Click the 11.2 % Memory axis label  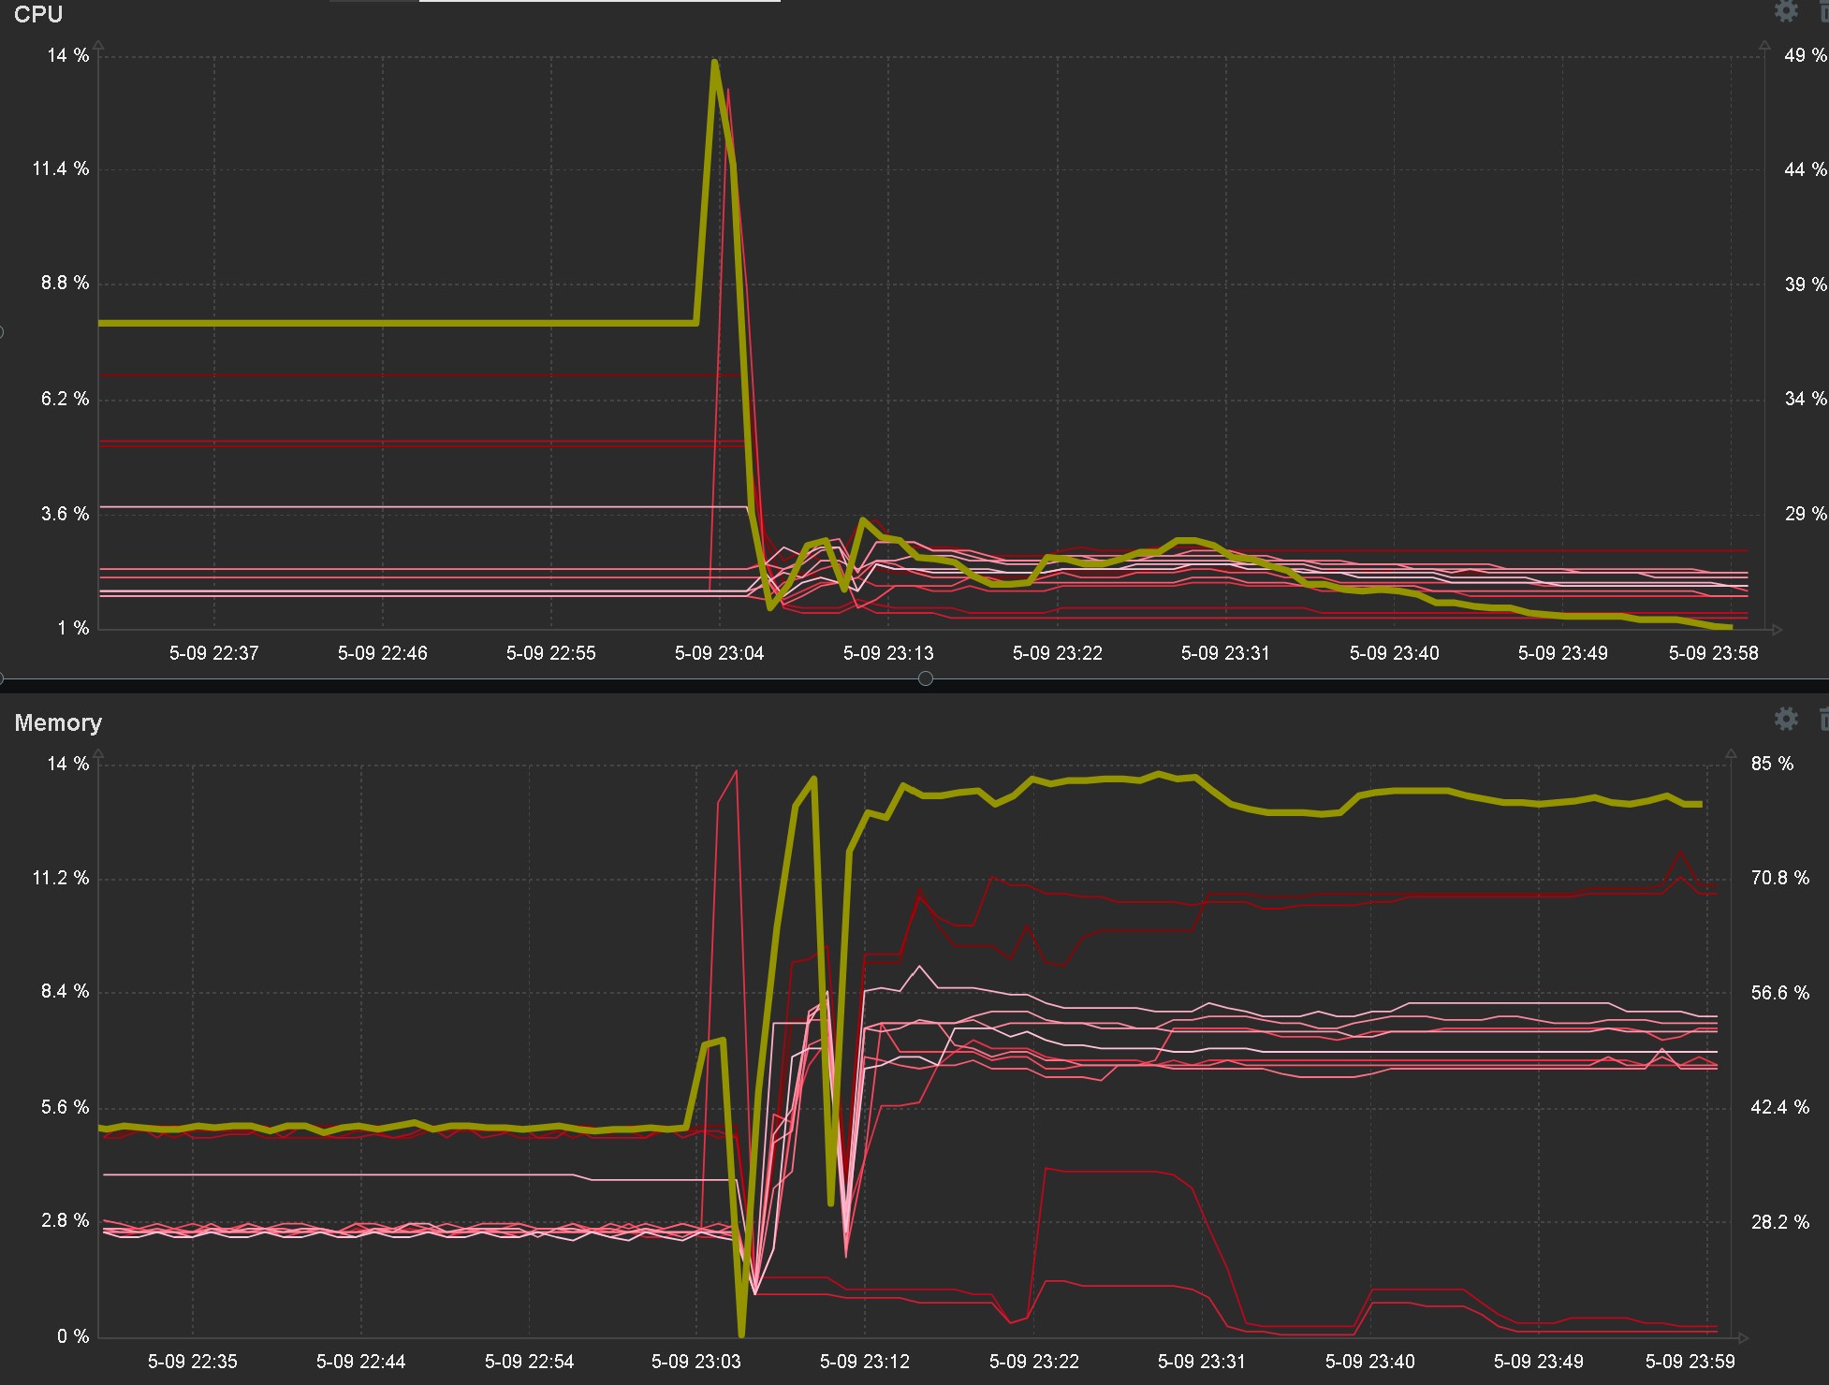point(61,878)
